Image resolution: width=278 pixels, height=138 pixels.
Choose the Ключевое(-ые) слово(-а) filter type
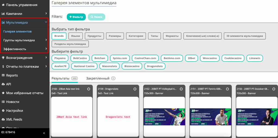pyautogui.click(x=203, y=36)
